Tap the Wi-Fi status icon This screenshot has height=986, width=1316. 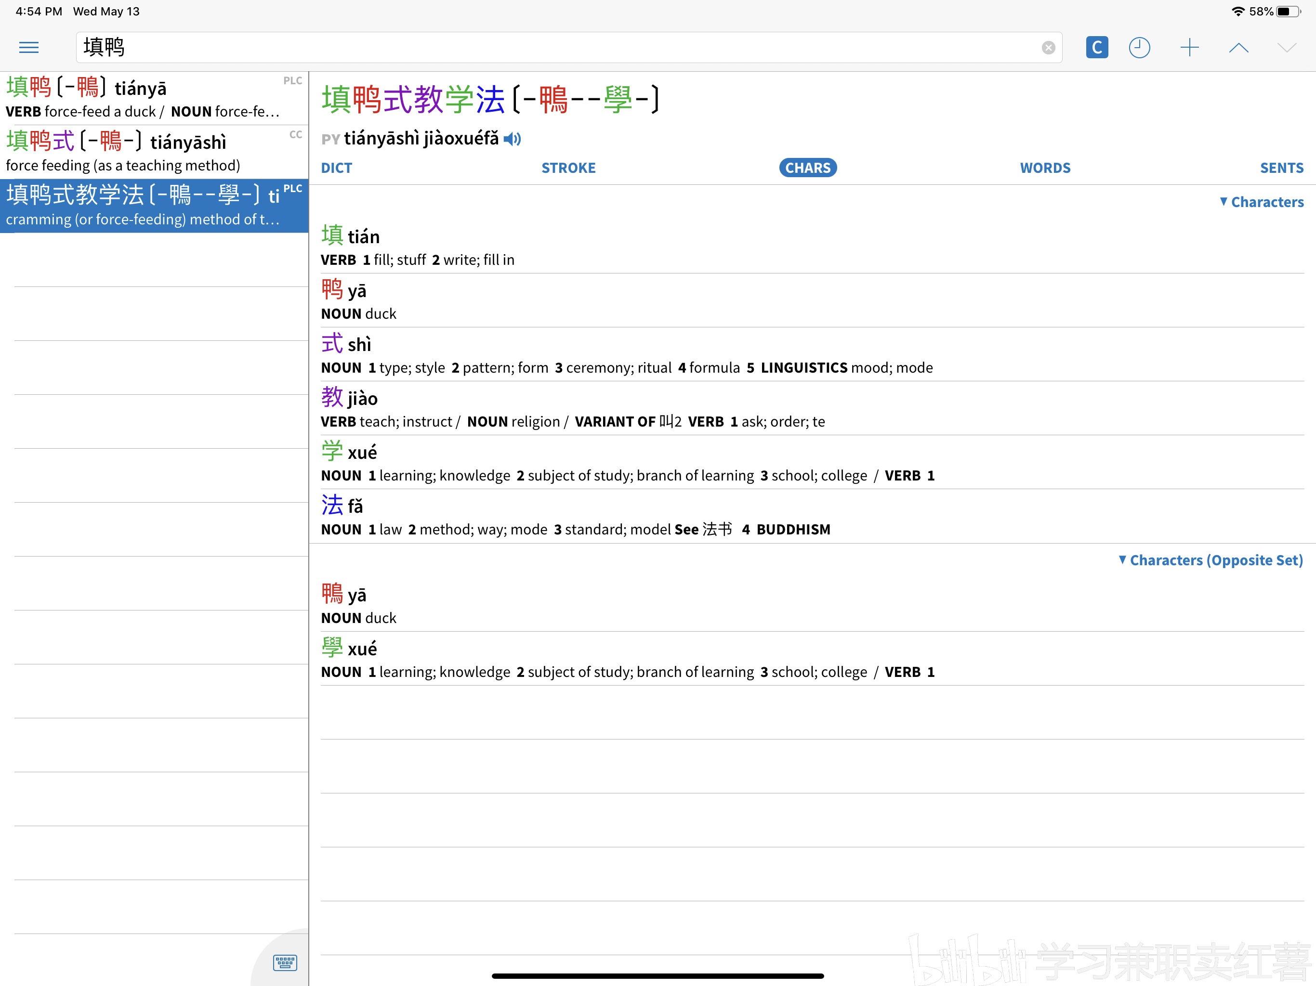[x=1238, y=11]
